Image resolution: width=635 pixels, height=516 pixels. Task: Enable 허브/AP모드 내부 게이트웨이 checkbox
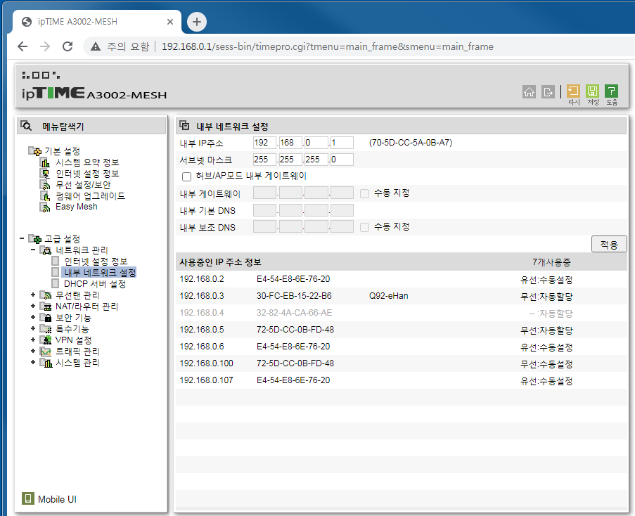[x=186, y=176]
